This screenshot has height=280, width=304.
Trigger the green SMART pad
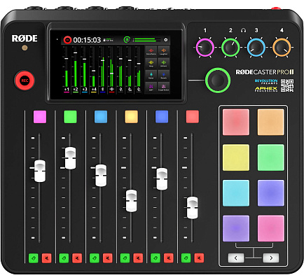coord(271,157)
